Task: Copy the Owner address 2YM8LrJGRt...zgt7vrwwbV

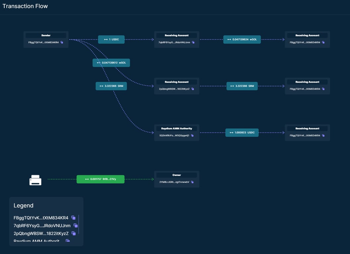Action: pyautogui.click(x=193, y=182)
